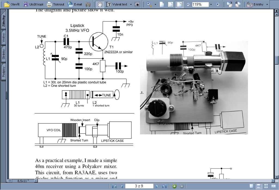Viewport: 279px width, 190px height.
Task: Click the lipstick VFO photograph
Action: click(x=194, y=88)
